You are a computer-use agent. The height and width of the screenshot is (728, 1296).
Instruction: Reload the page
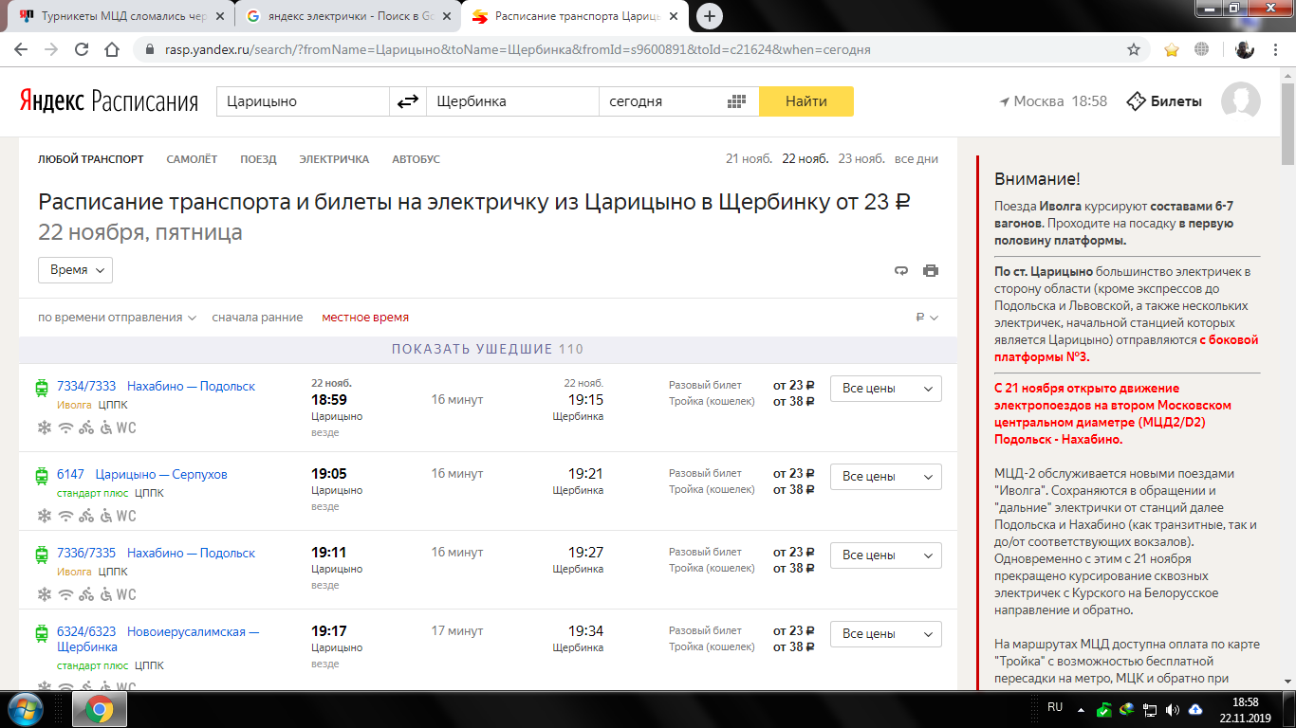(82, 50)
